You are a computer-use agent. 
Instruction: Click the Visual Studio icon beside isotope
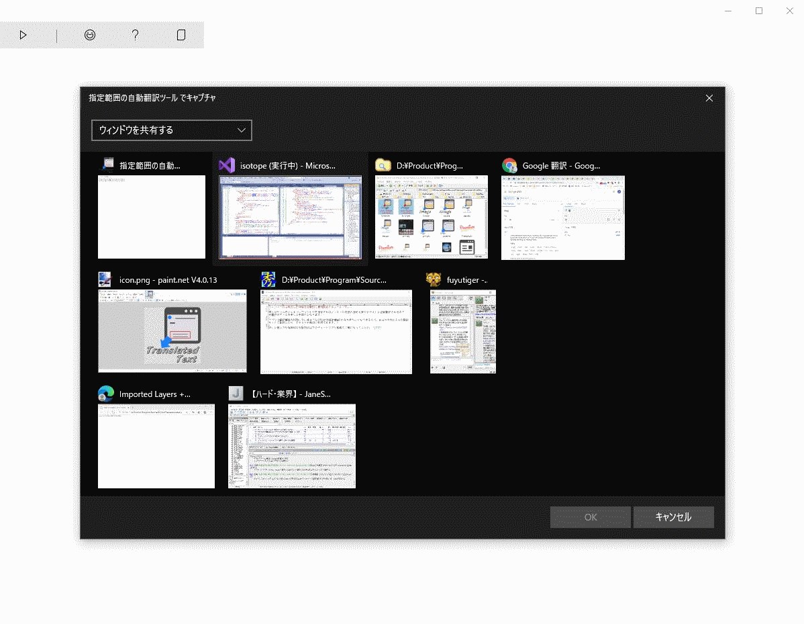pyautogui.click(x=227, y=165)
